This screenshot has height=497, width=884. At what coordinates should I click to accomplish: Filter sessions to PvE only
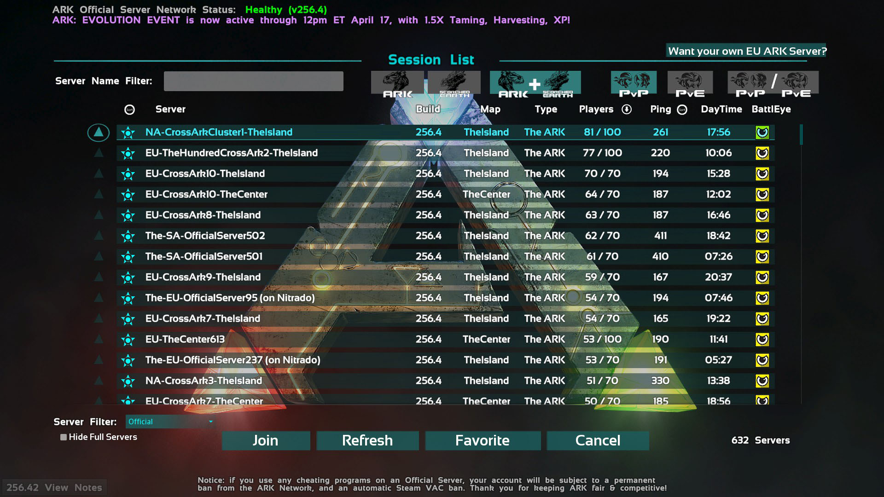point(690,84)
